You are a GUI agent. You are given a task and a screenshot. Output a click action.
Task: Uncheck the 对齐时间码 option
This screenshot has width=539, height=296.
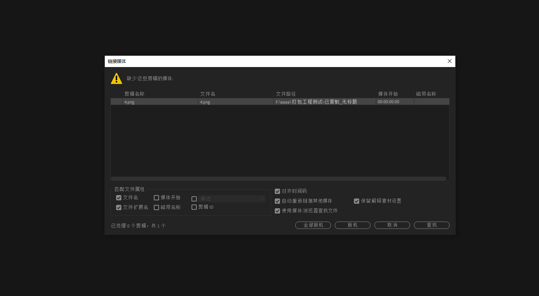pyautogui.click(x=277, y=191)
